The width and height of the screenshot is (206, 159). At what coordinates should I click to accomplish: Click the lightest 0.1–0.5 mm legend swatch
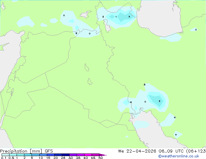(6, 155)
